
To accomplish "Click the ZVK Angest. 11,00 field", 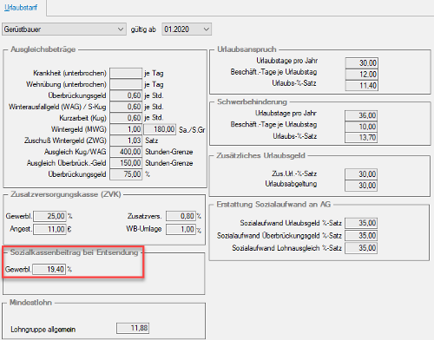I will click(49, 229).
